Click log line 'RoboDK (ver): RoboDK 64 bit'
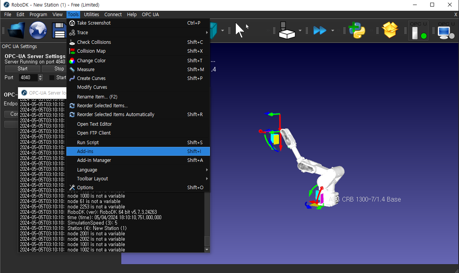 point(112,212)
